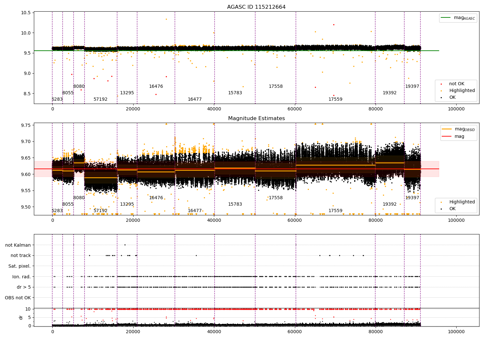Click the red outlier point near magnitude 10.2
This screenshot has width=484, height=339.
334,25
